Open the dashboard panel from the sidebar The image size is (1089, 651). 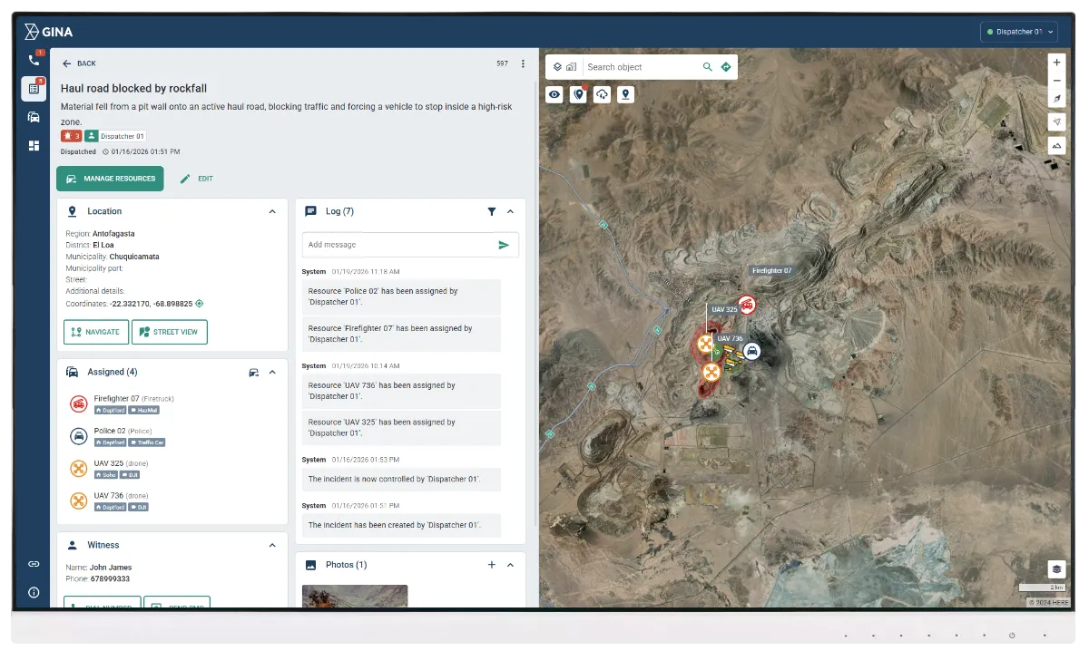(34, 144)
